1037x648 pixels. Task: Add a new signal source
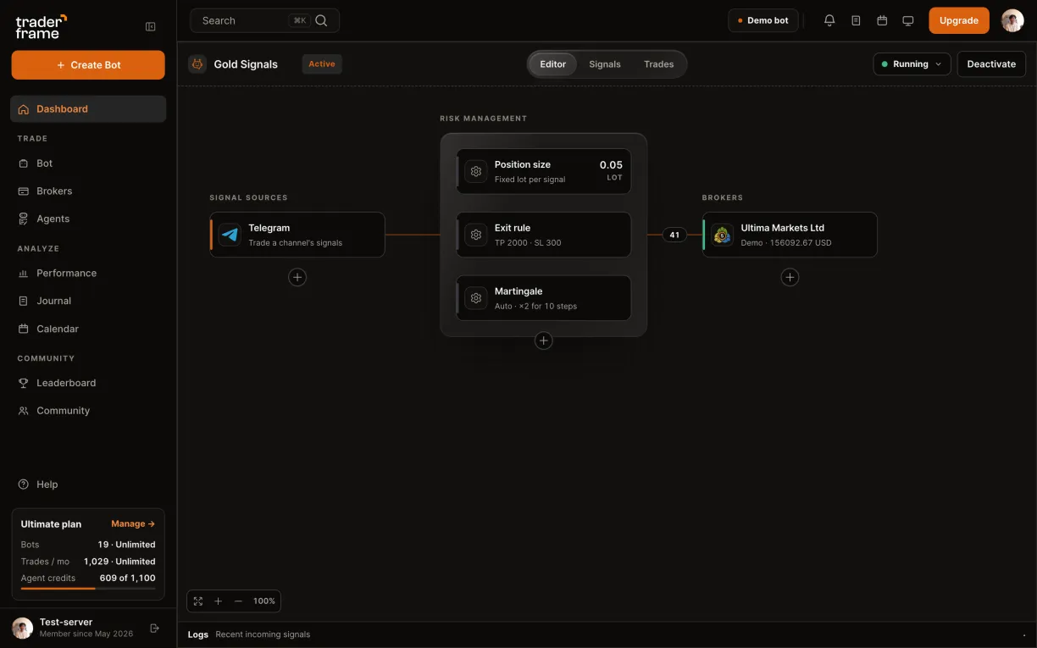[x=297, y=277]
